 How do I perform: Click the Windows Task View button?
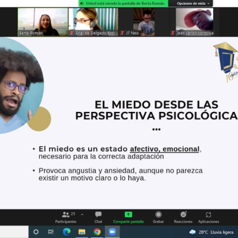tap(51, 231)
